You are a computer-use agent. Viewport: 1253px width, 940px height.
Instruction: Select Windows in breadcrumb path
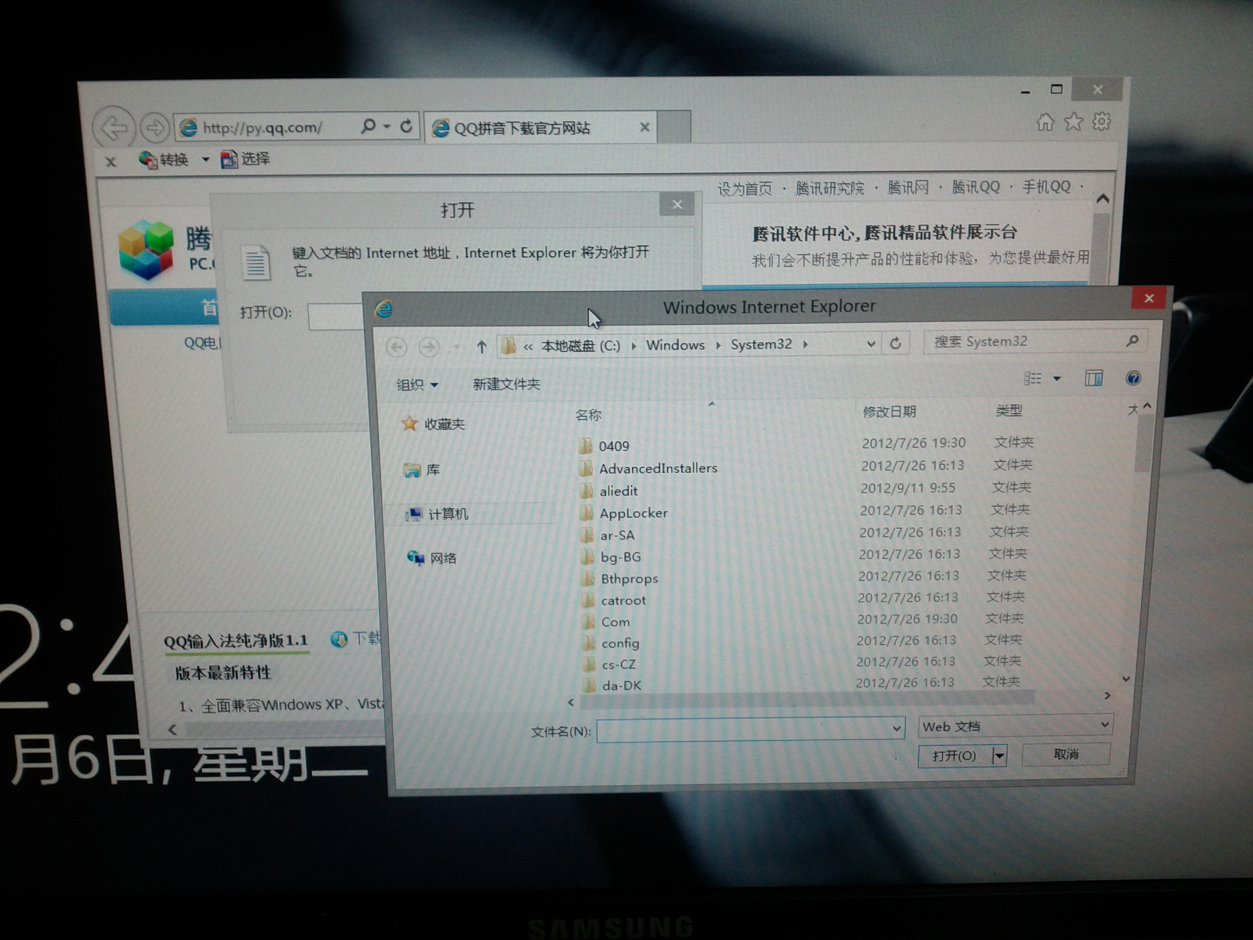(x=675, y=345)
